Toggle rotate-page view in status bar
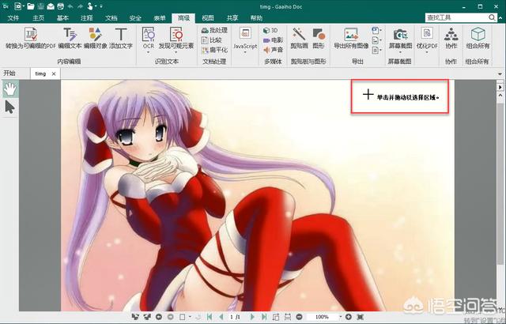This screenshot has width=506, height=324. (276, 317)
